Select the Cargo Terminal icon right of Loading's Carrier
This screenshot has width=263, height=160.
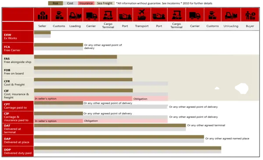click(x=108, y=15)
